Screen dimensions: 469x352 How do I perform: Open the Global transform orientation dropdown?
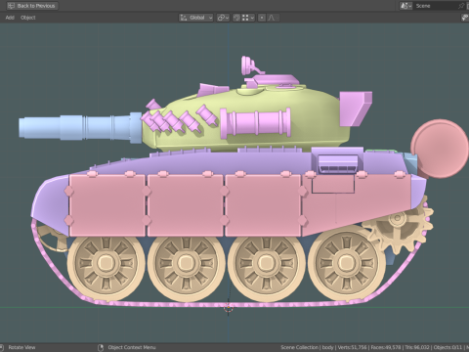pos(196,18)
